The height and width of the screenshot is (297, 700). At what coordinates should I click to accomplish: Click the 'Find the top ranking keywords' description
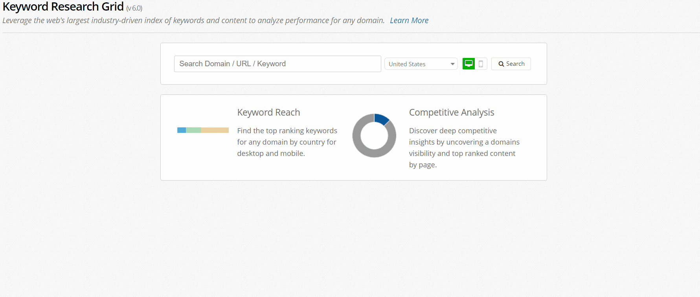[x=287, y=142]
